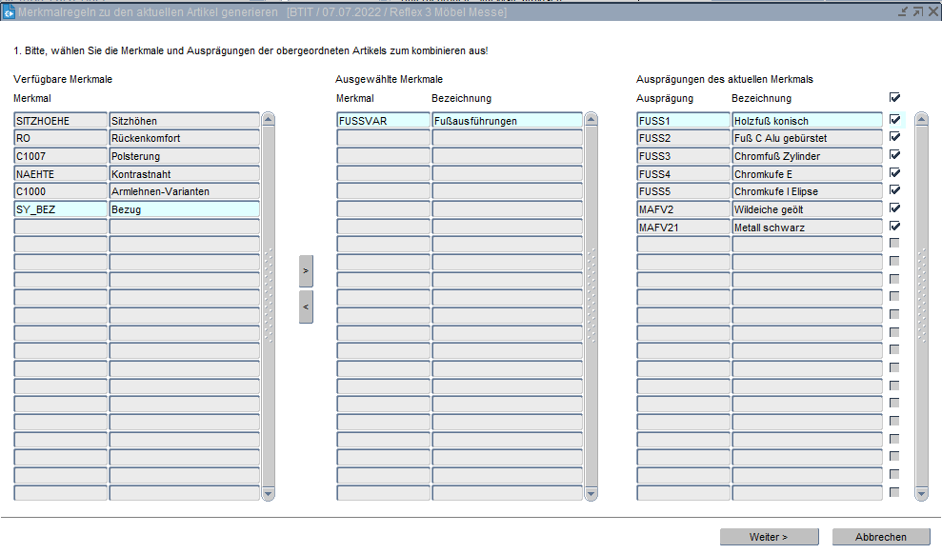Select the FUSSVAR field in Ausgewählte Merkmale

pos(383,121)
